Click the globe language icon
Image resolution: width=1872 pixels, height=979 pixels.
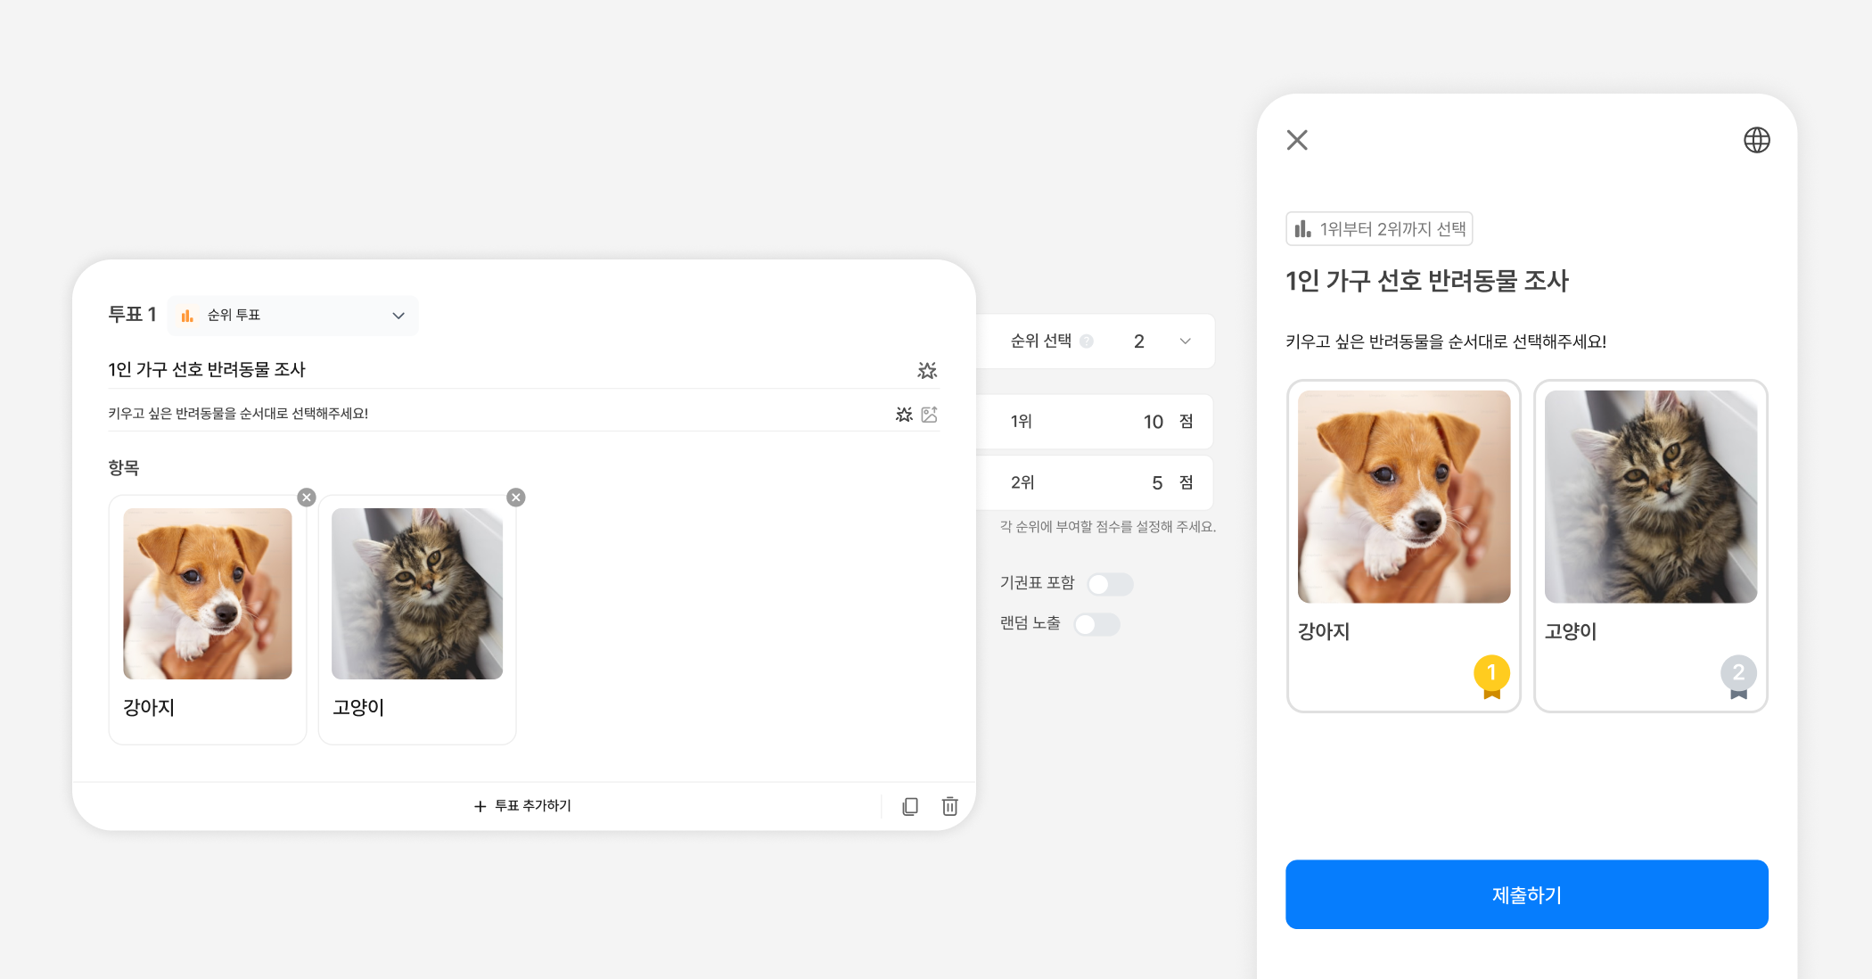pos(1756,140)
